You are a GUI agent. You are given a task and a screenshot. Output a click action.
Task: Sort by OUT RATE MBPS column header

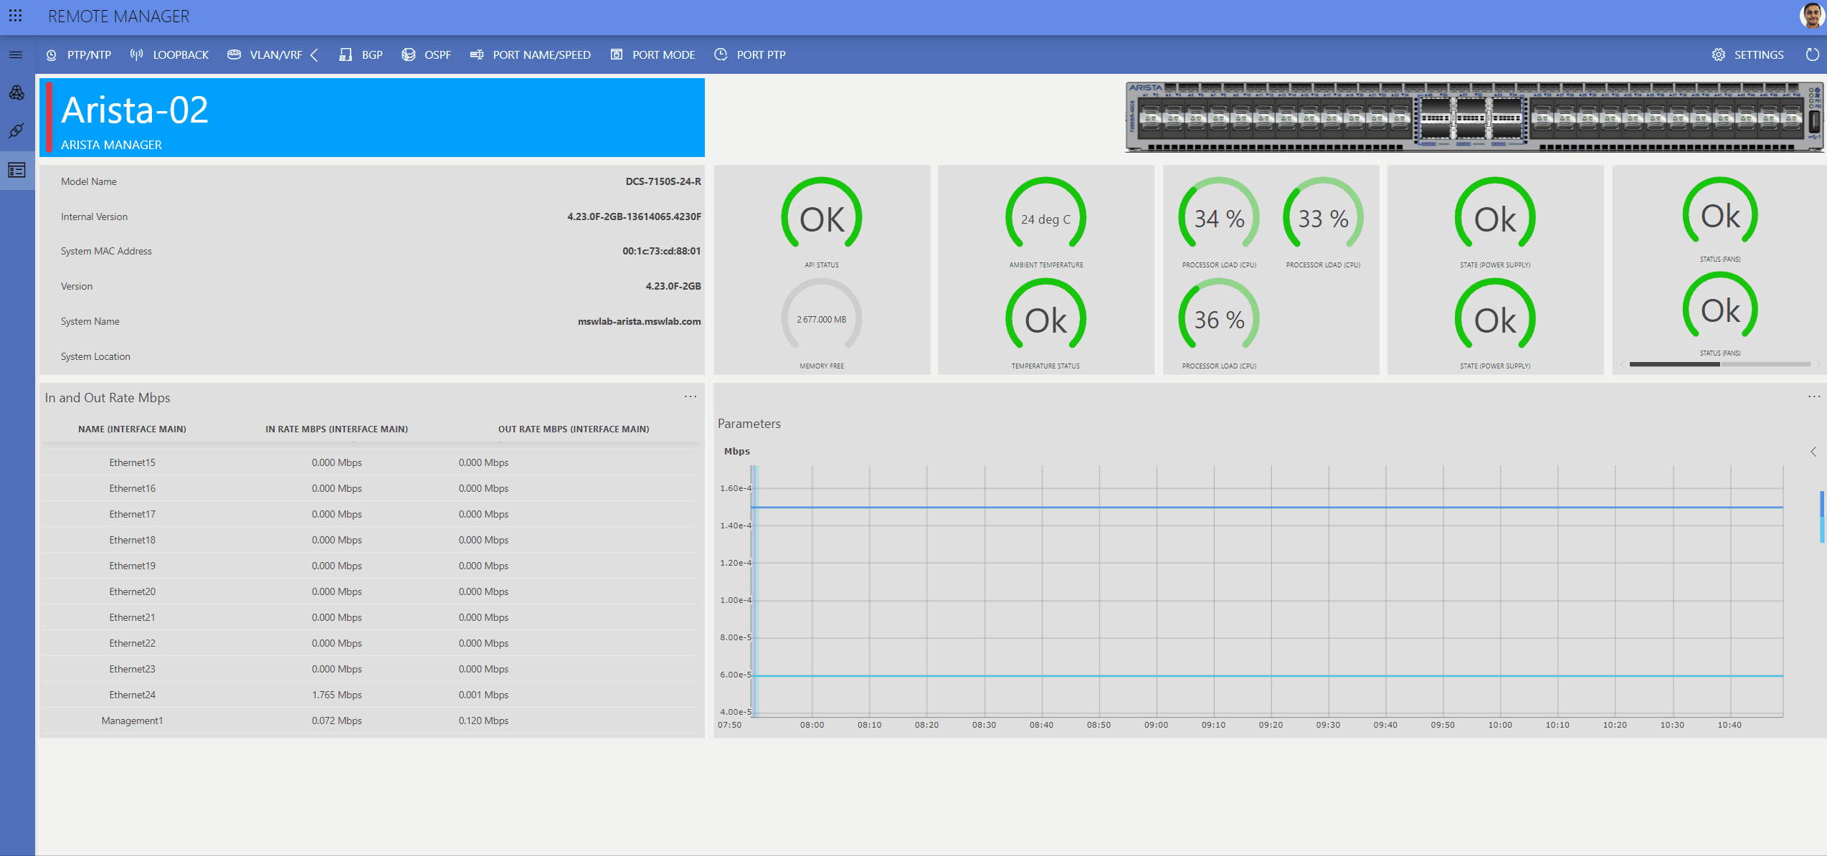[574, 429]
